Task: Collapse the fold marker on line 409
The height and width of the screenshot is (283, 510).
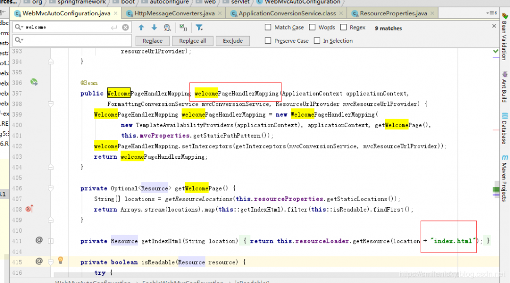Action: tap(50, 220)
